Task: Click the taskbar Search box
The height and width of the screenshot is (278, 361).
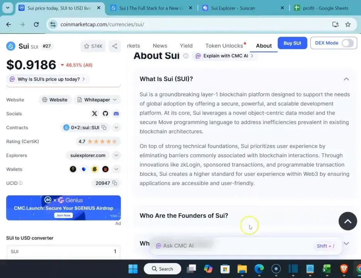Action: coord(162,269)
